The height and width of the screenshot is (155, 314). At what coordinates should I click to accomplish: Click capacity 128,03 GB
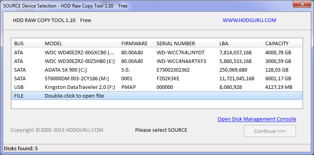click(277, 70)
